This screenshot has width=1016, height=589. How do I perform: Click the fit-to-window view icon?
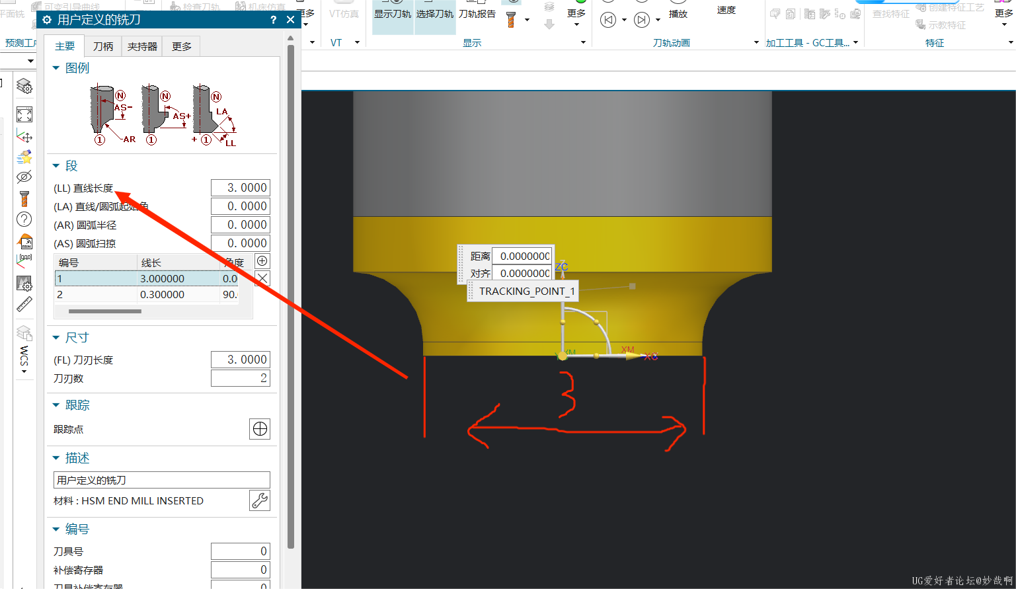pos(24,114)
